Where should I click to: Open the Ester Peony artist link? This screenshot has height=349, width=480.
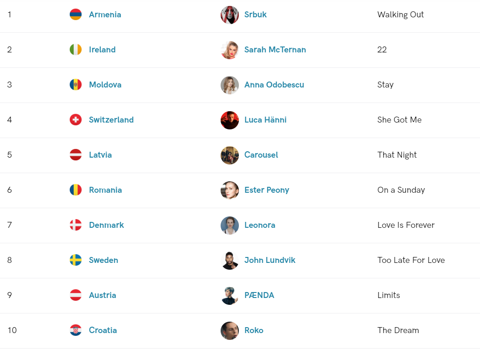click(x=267, y=190)
